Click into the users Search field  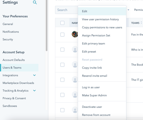tap(67, 10)
